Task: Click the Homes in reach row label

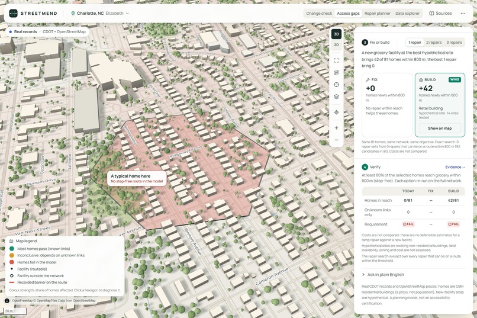Action: point(378,201)
